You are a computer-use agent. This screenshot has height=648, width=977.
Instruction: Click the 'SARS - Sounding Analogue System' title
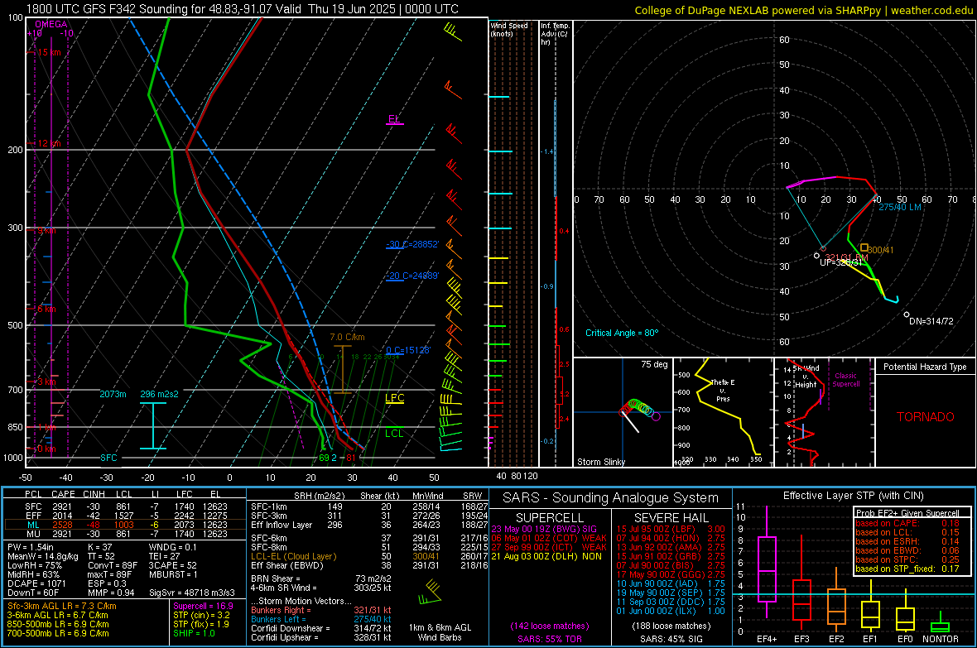(610, 498)
